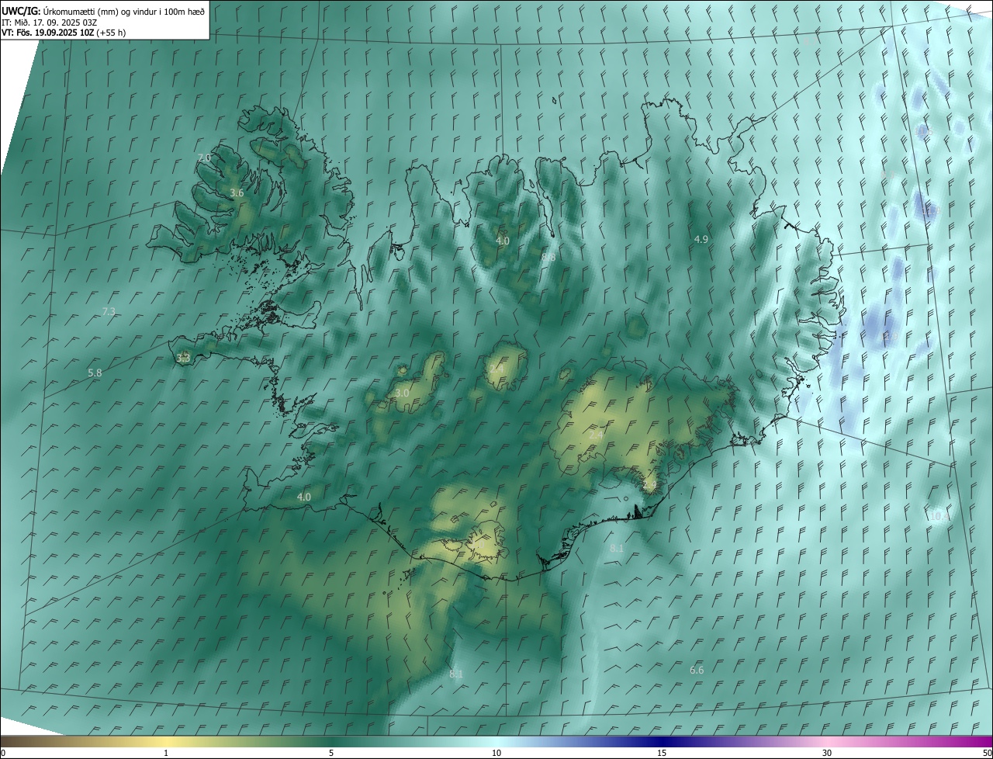Screen dimensions: 993x759
Task: Pick the dark navy segment of the colour bar
Action: tap(662, 741)
